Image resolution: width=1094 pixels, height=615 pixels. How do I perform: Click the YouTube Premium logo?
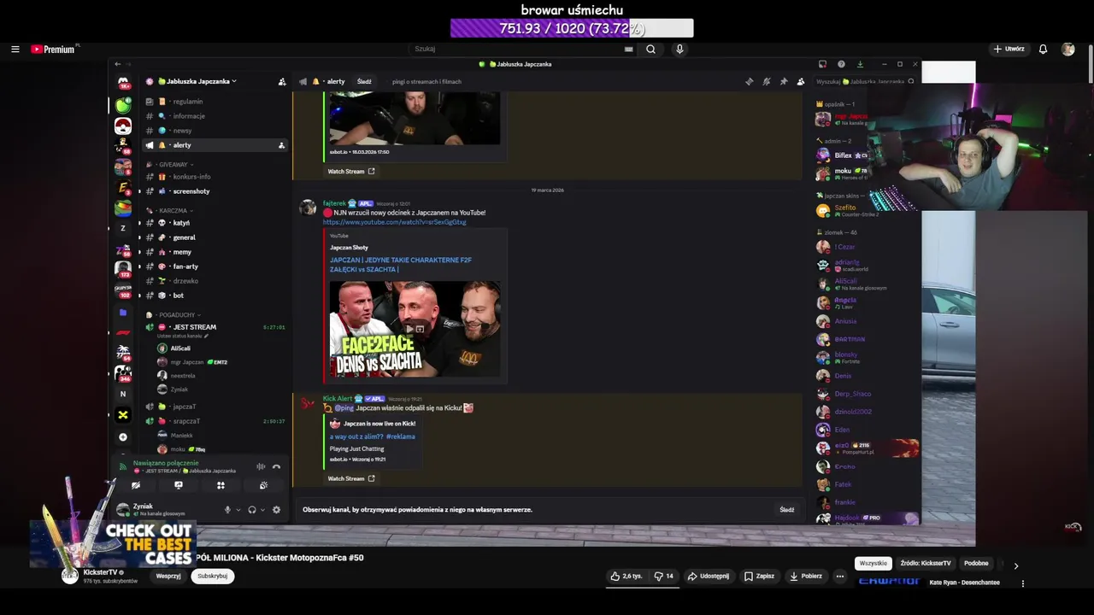(x=53, y=50)
